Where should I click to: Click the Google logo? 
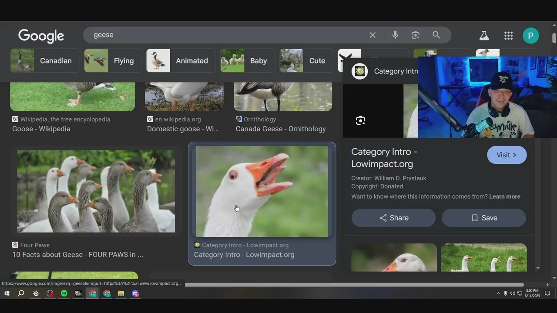pyautogui.click(x=41, y=36)
